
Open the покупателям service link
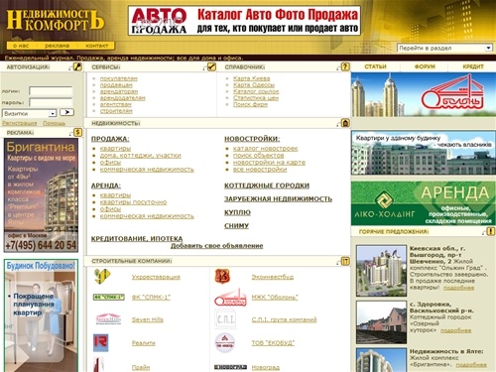[119, 78]
